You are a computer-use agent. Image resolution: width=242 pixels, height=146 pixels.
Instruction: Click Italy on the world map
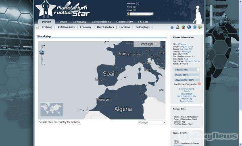click(x=147, y=70)
